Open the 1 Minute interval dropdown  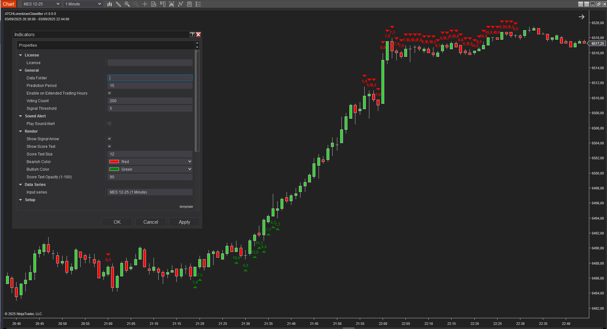(83, 4)
